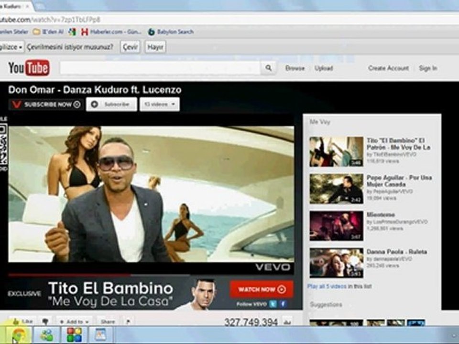This screenshot has width=459, height=344.
Task: Click the Çevir translate button
Action: click(130, 47)
